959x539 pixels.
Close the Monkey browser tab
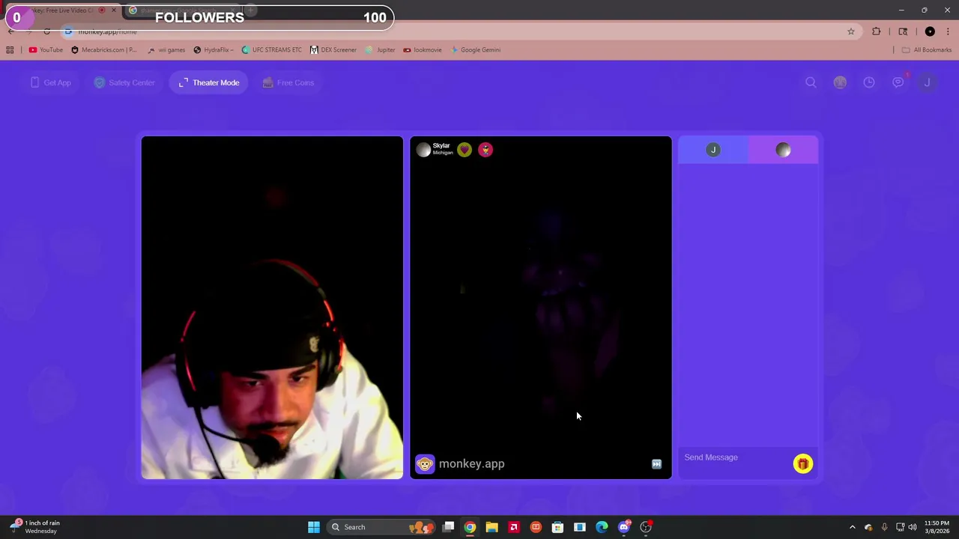tap(114, 10)
